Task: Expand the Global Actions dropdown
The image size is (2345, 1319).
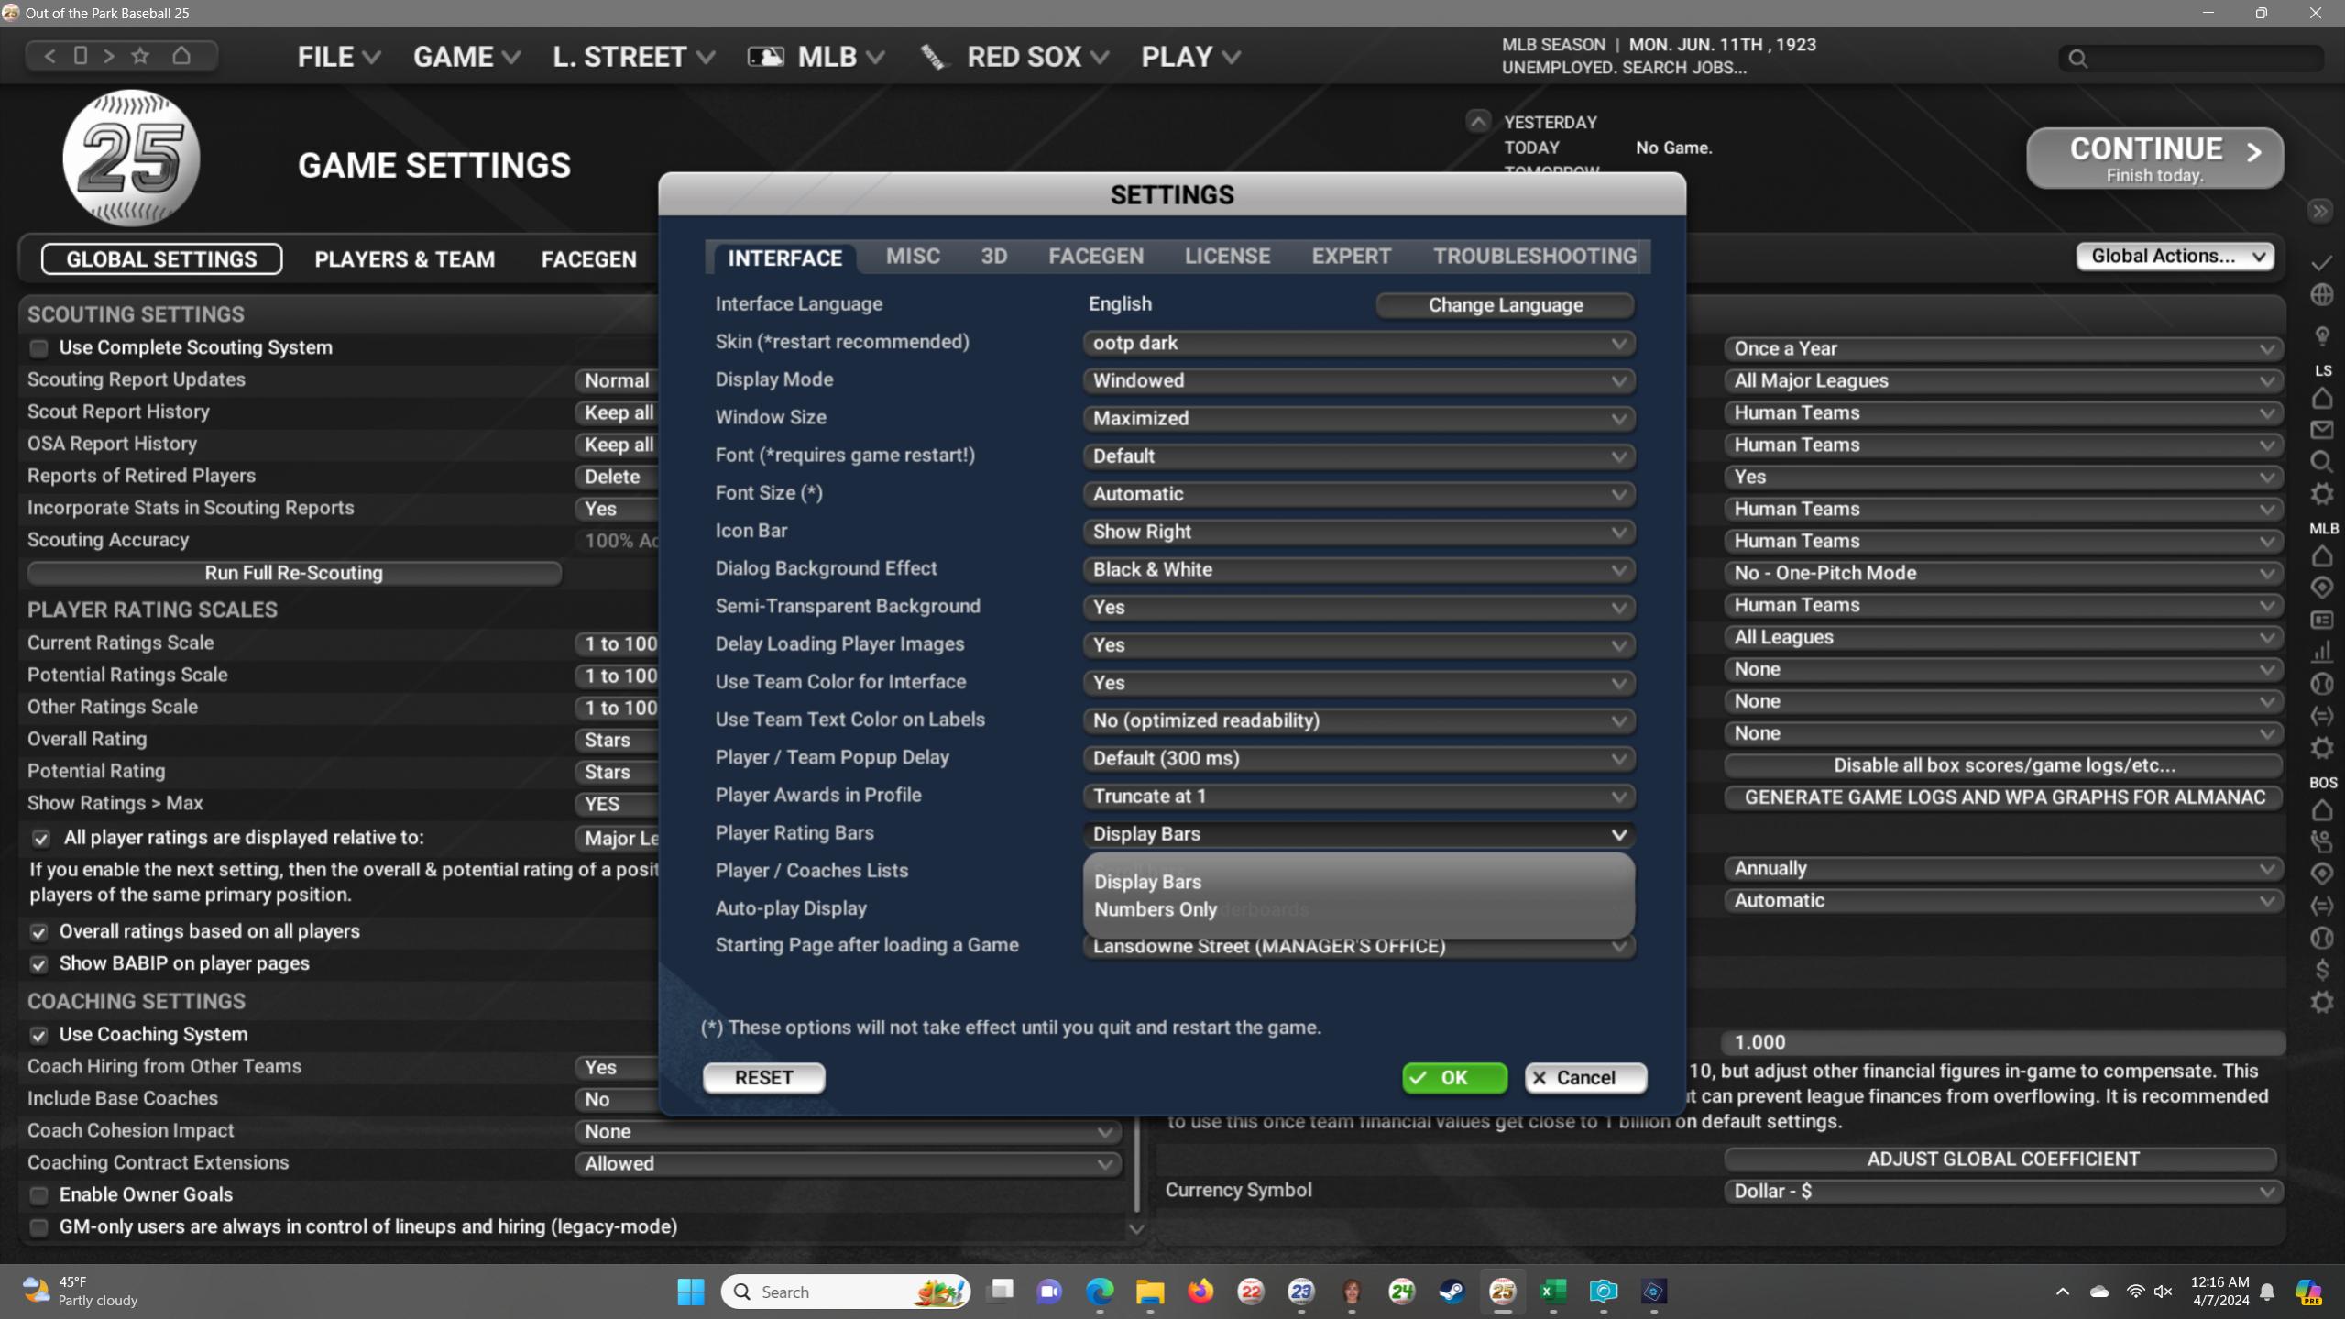Action: (x=2174, y=257)
